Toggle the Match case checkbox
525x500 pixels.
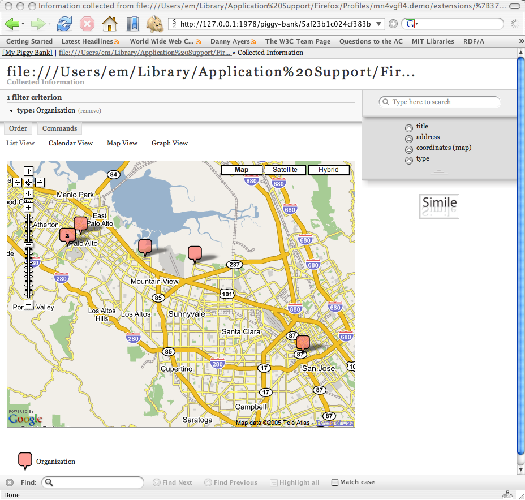pyautogui.click(x=335, y=482)
